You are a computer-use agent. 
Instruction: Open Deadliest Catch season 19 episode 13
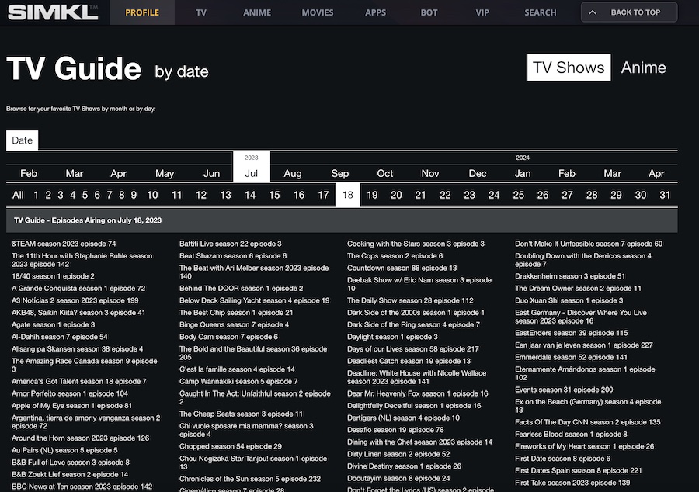(x=409, y=361)
